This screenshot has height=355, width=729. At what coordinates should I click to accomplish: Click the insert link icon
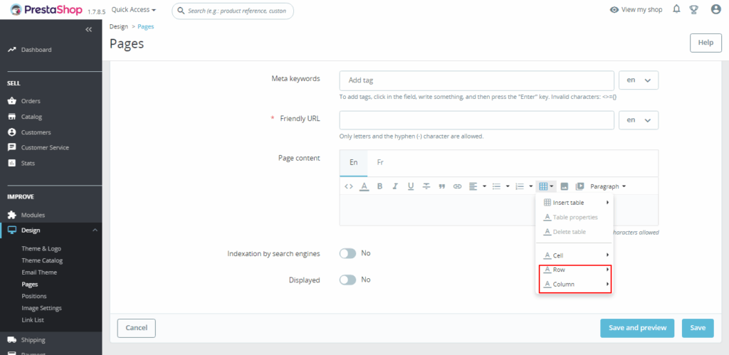tap(458, 186)
